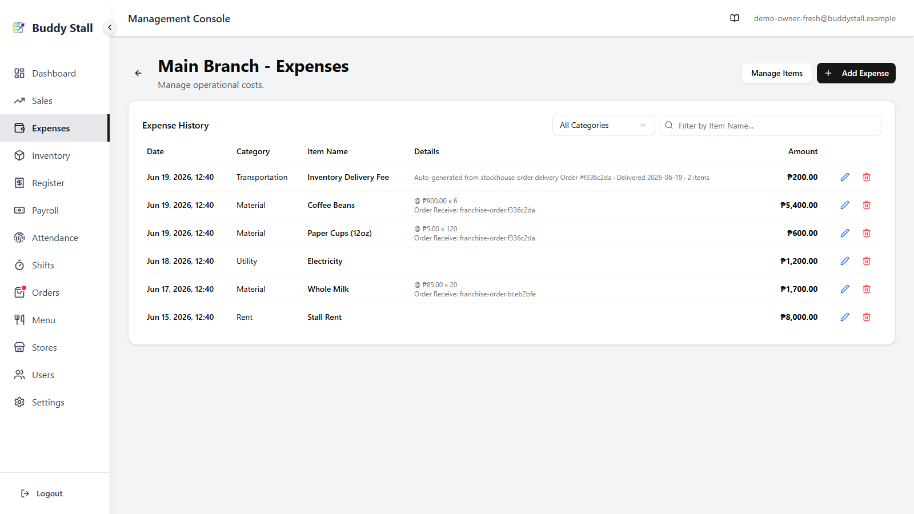Viewport: 914px width, 514px height.
Task: Select the Inventory Delivery Fee item name
Action: (348, 177)
